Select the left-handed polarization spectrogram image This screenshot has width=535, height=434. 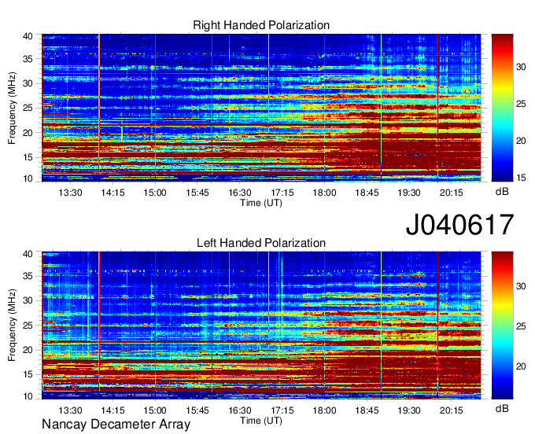[261, 325]
